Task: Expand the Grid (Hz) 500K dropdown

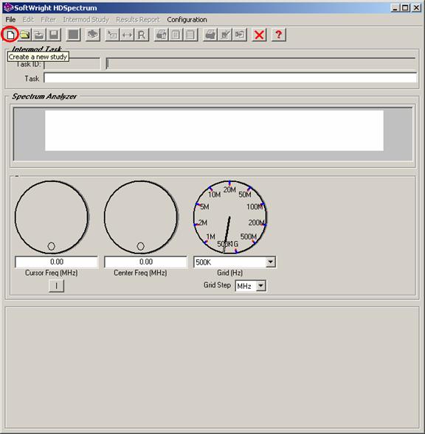Action: pos(270,262)
